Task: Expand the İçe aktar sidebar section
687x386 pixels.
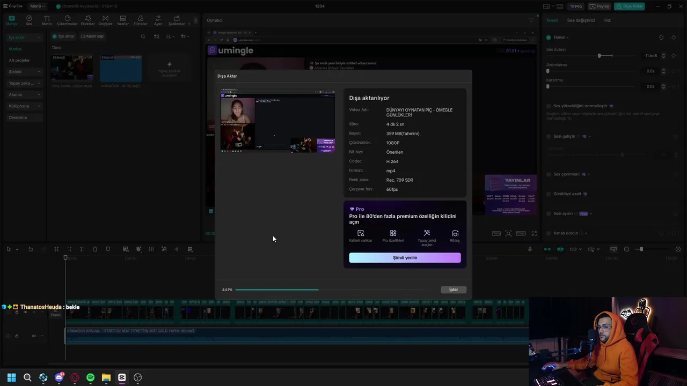Action: coord(25,38)
